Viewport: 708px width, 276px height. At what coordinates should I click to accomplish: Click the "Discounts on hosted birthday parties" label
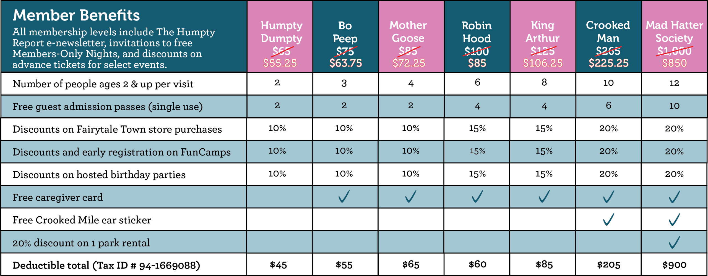[x=99, y=175]
